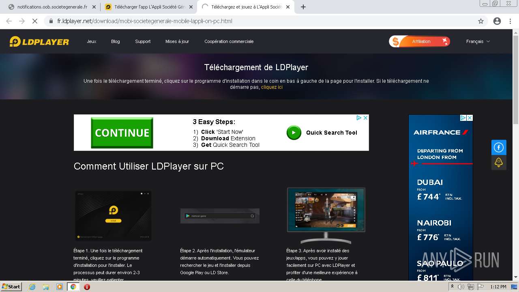
Task: Launch Internet Explorer from the taskbar
Action: coord(32,287)
